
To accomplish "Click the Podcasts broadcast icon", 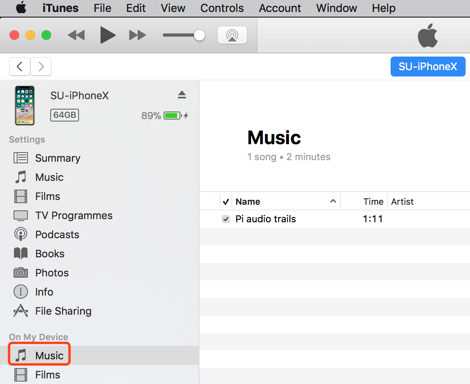I will pos(21,234).
